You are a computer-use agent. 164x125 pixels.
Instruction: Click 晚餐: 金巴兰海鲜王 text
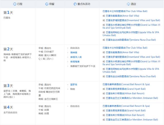[48, 99]
